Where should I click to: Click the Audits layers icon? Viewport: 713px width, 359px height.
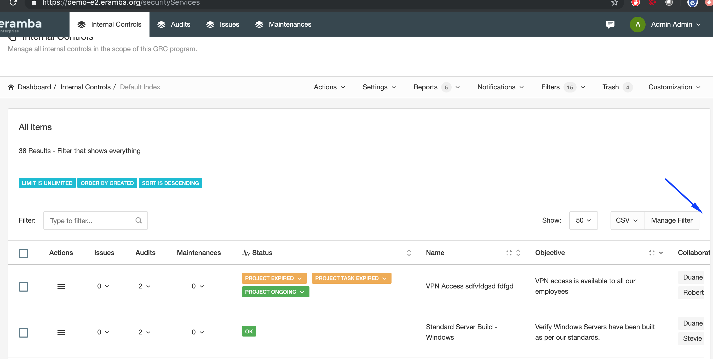pos(161,24)
